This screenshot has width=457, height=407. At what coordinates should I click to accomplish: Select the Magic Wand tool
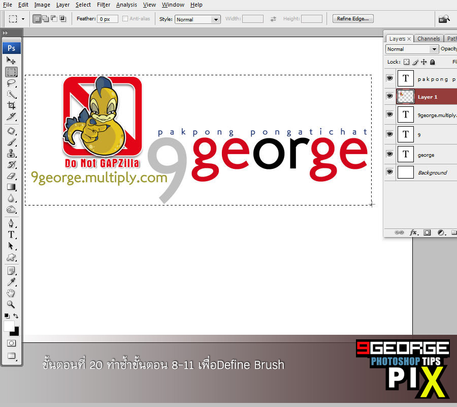pyautogui.click(x=11, y=94)
